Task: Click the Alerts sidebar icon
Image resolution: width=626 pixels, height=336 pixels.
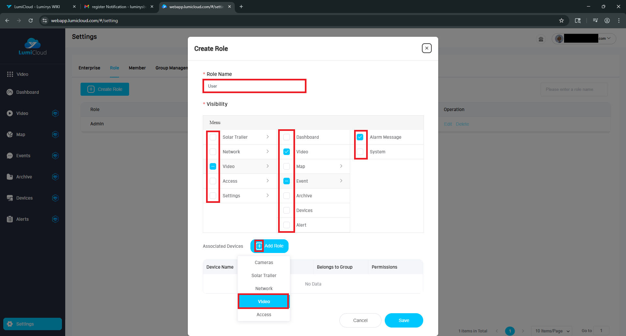Action: 10,219
